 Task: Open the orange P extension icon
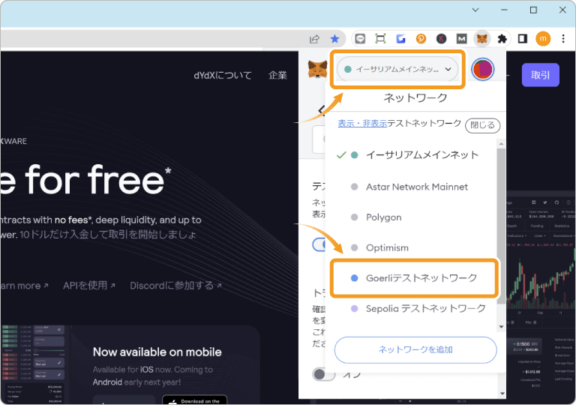click(421, 38)
